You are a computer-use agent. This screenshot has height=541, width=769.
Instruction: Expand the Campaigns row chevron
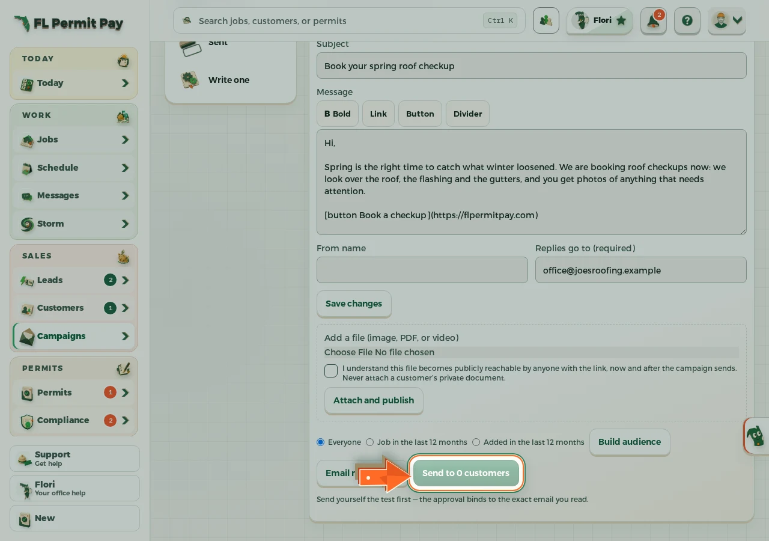coord(125,337)
